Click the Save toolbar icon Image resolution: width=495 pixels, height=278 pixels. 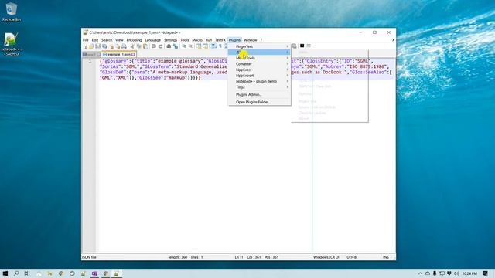[x=98, y=46]
